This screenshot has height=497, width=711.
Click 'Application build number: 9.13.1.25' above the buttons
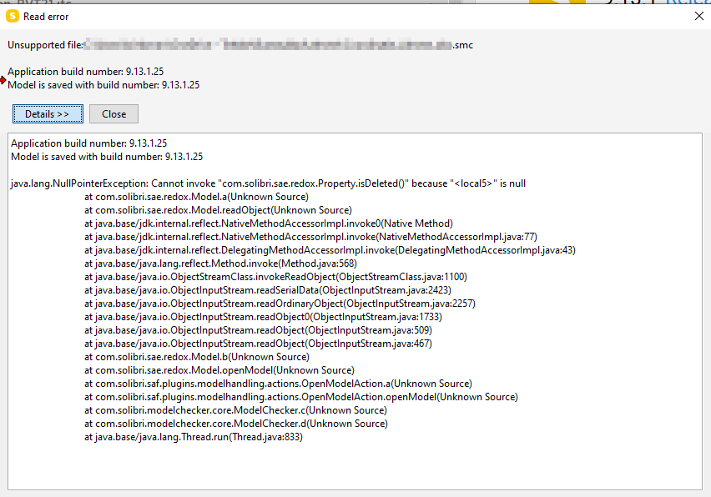click(85, 72)
